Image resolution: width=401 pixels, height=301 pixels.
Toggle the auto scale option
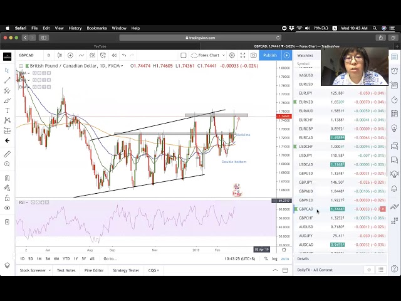click(285, 258)
